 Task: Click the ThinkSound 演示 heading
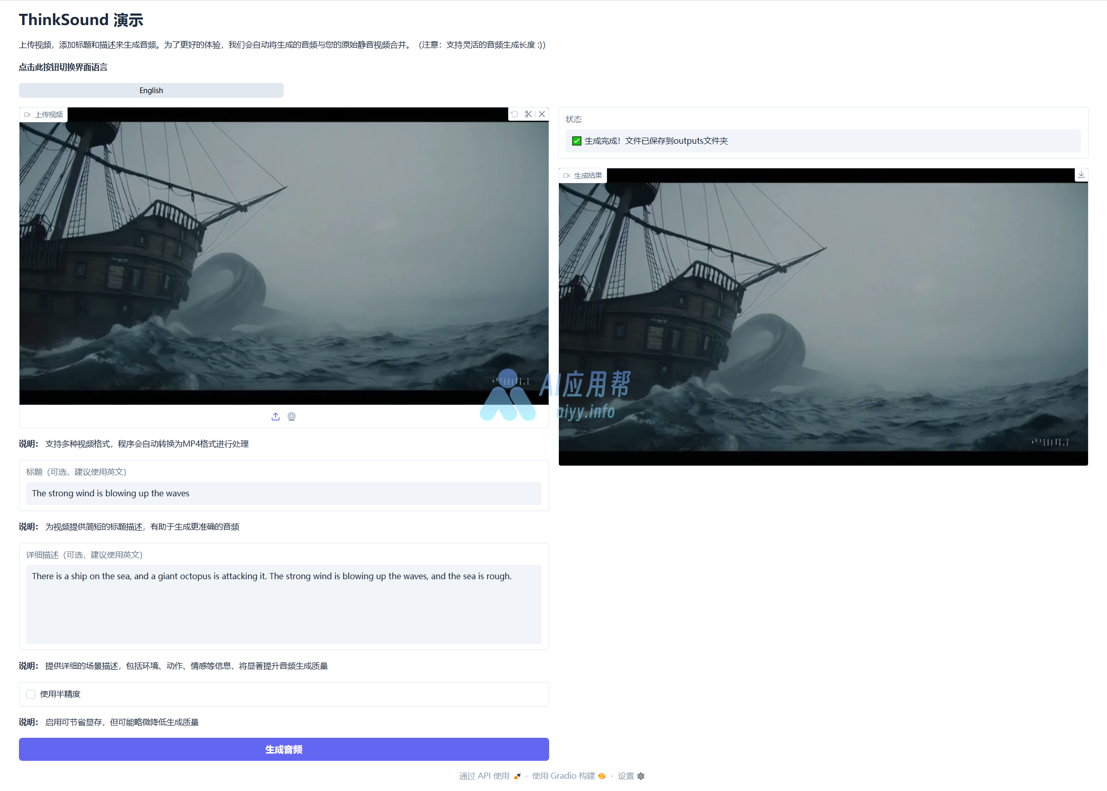pos(81,20)
